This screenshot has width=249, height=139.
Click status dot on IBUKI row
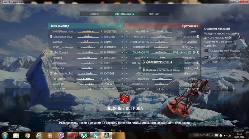click(122, 63)
